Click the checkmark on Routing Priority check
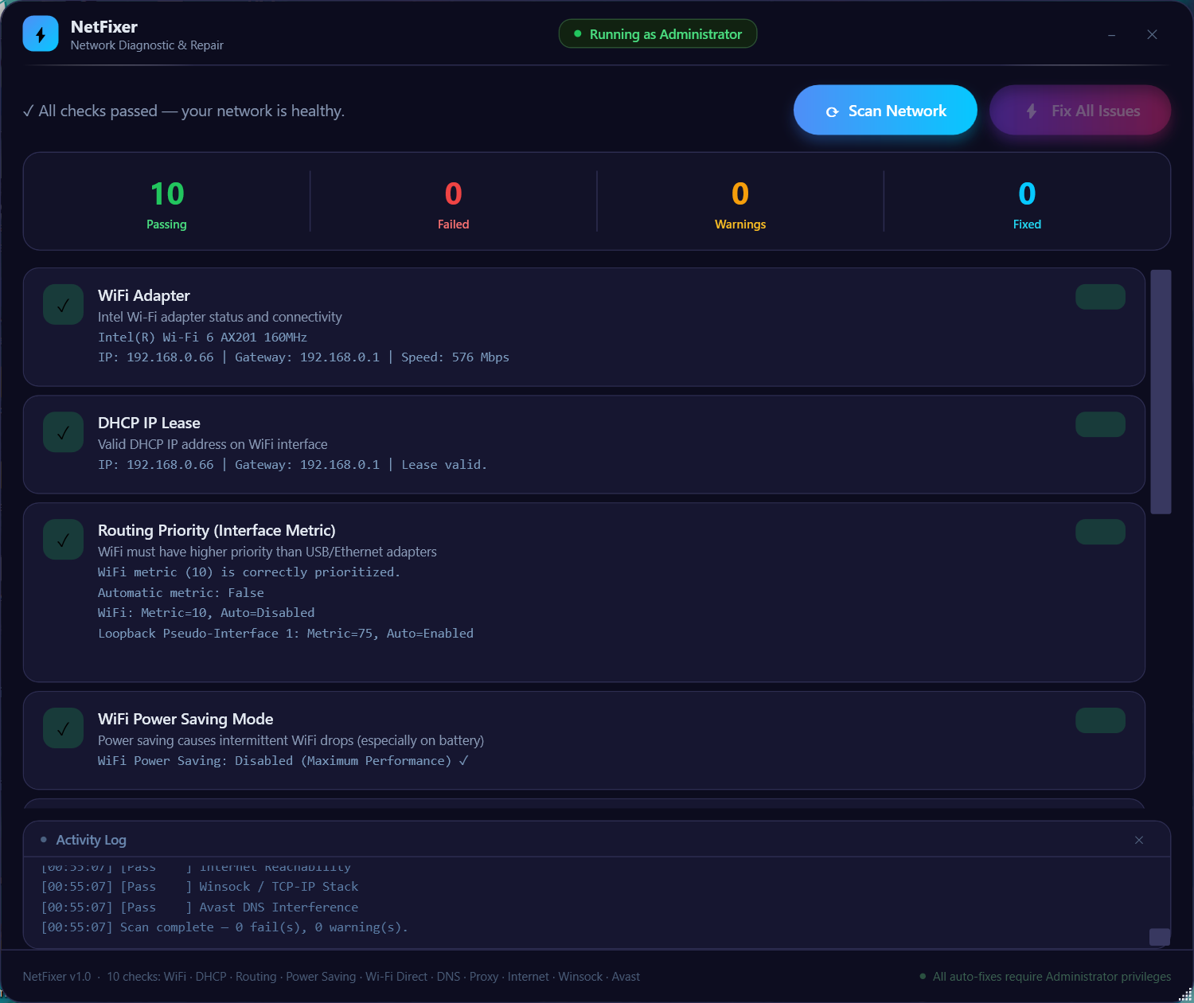The height and width of the screenshot is (1003, 1194). click(63, 539)
